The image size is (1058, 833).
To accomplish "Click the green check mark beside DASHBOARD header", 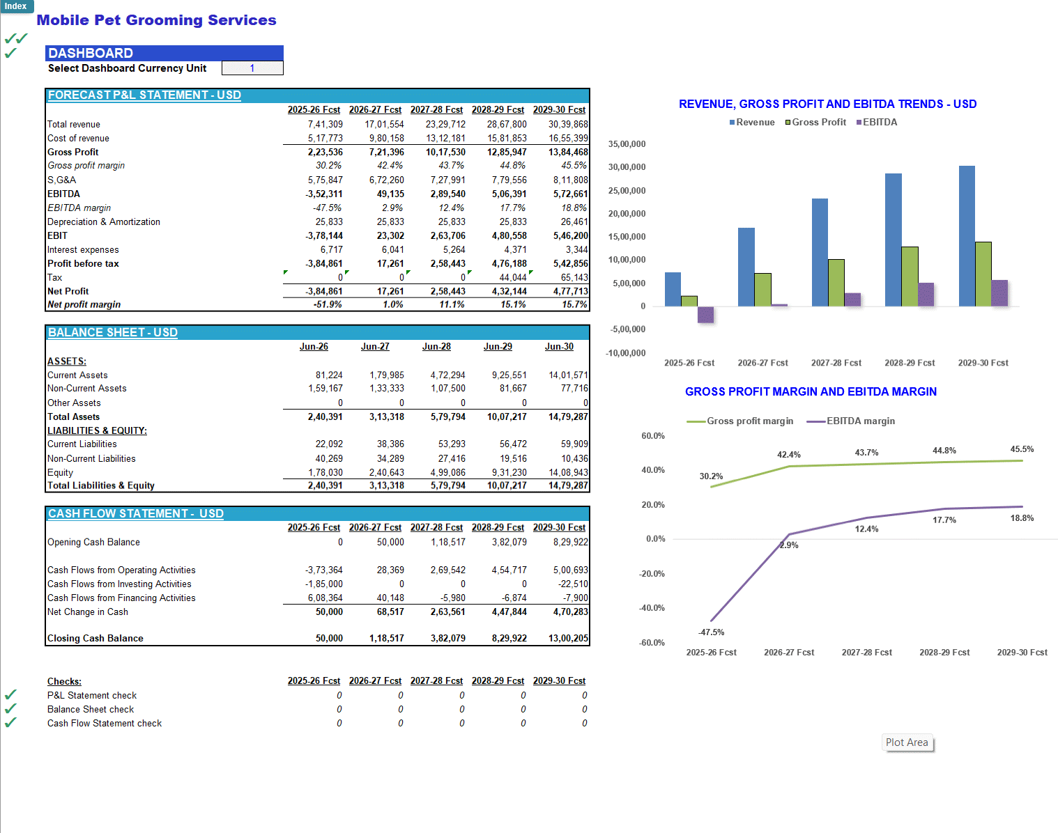I will coord(10,54).
